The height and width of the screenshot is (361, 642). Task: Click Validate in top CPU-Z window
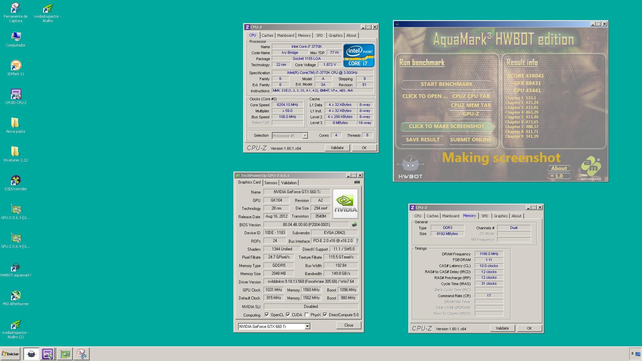coord(337,148)
